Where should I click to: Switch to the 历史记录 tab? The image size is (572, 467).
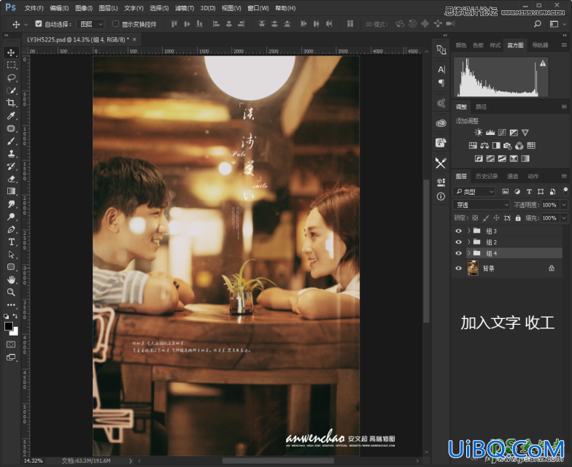tap(486, 177)
